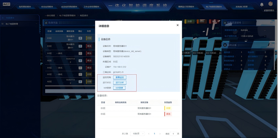The image size is (278, 138).
Task: Open the 电子地图名称 dropdown
Action: (x=253, y=36)
